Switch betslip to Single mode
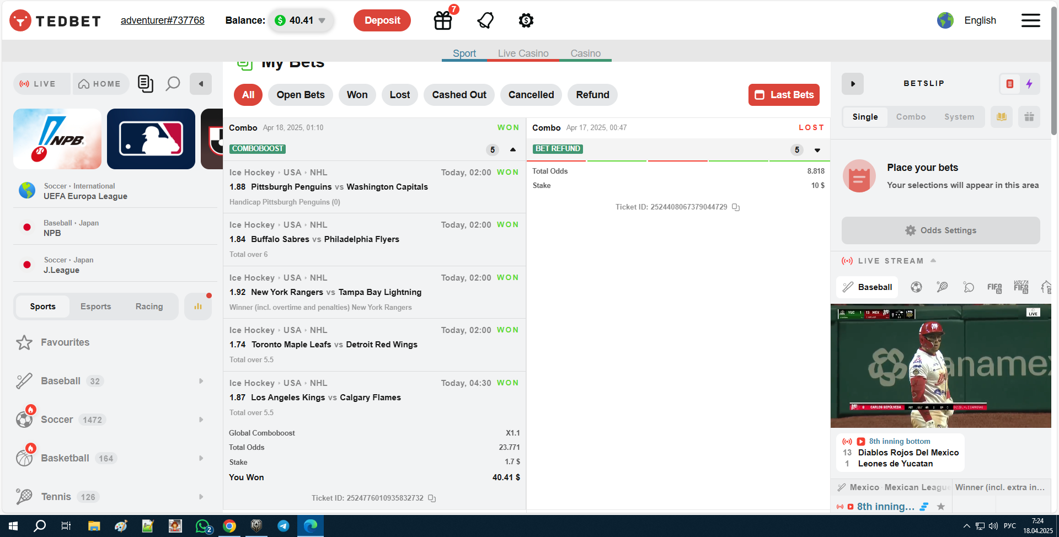 click(x=865, y=117)
